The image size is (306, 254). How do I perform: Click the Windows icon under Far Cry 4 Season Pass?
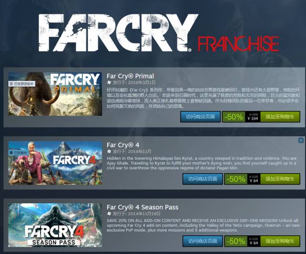109,214
